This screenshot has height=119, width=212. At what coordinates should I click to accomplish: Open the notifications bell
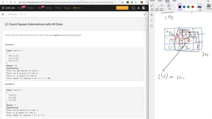tap(138, 8)
